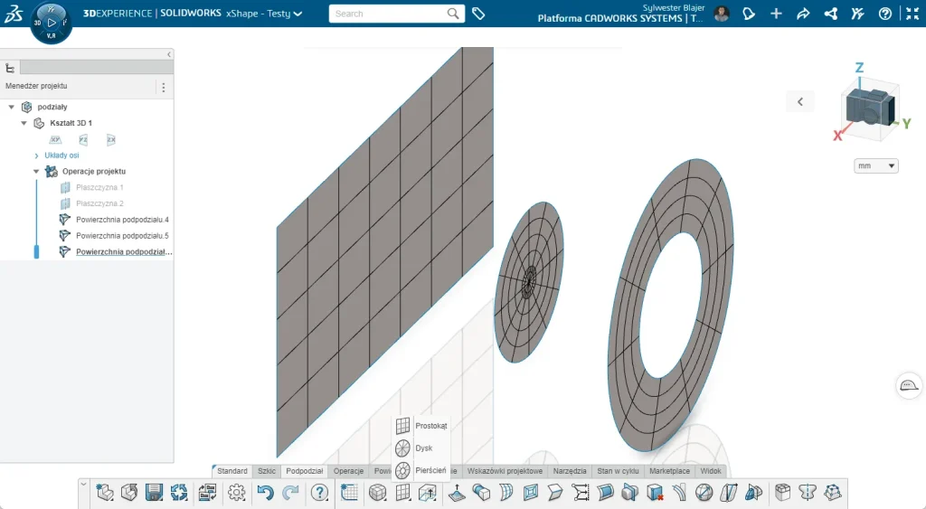Toggle fullscreen with corner arrows icon

tap(912, 14)
